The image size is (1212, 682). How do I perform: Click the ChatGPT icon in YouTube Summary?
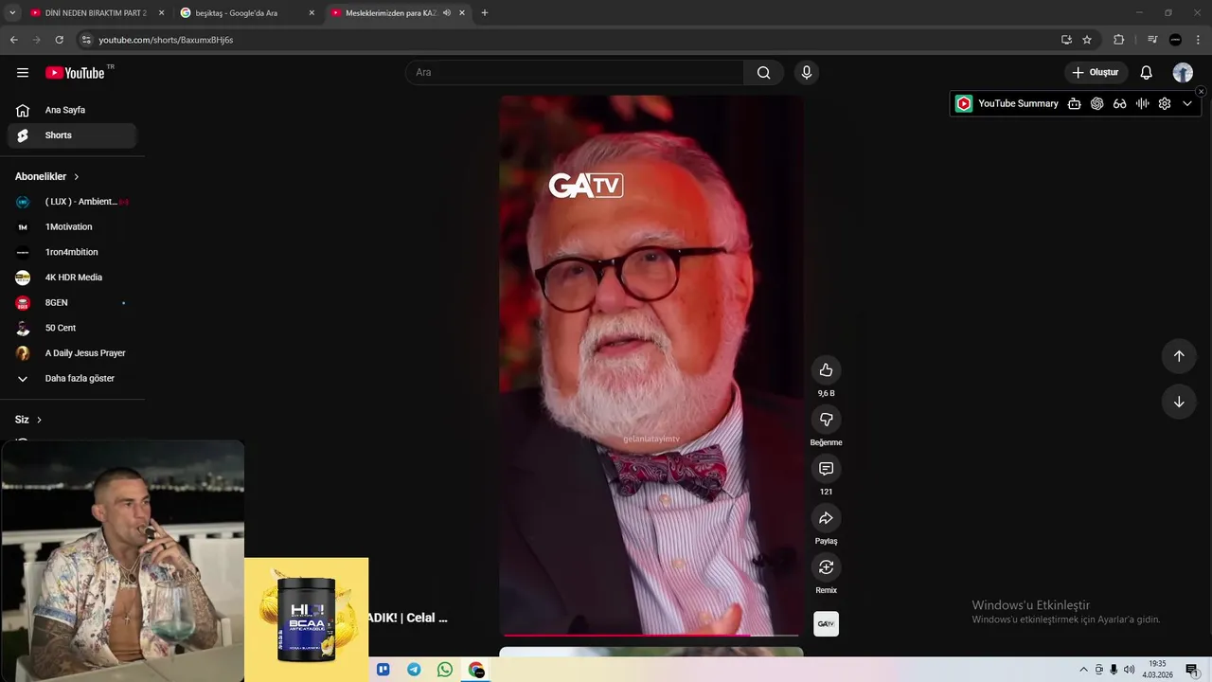(x=1096, y=104)
